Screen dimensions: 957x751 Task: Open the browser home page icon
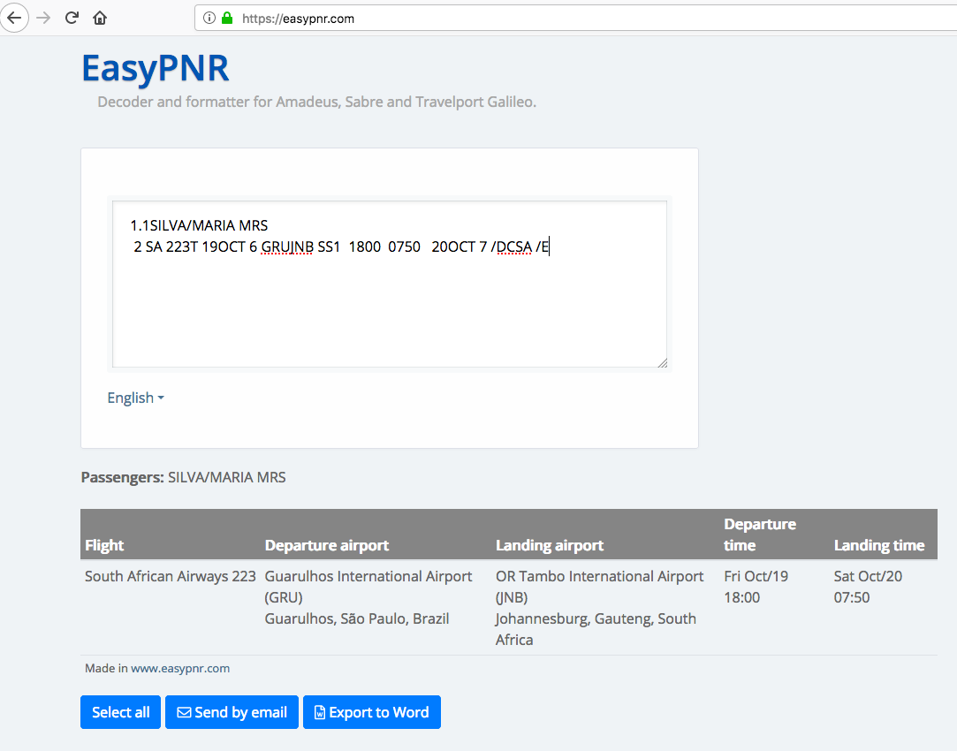(100, 18)
